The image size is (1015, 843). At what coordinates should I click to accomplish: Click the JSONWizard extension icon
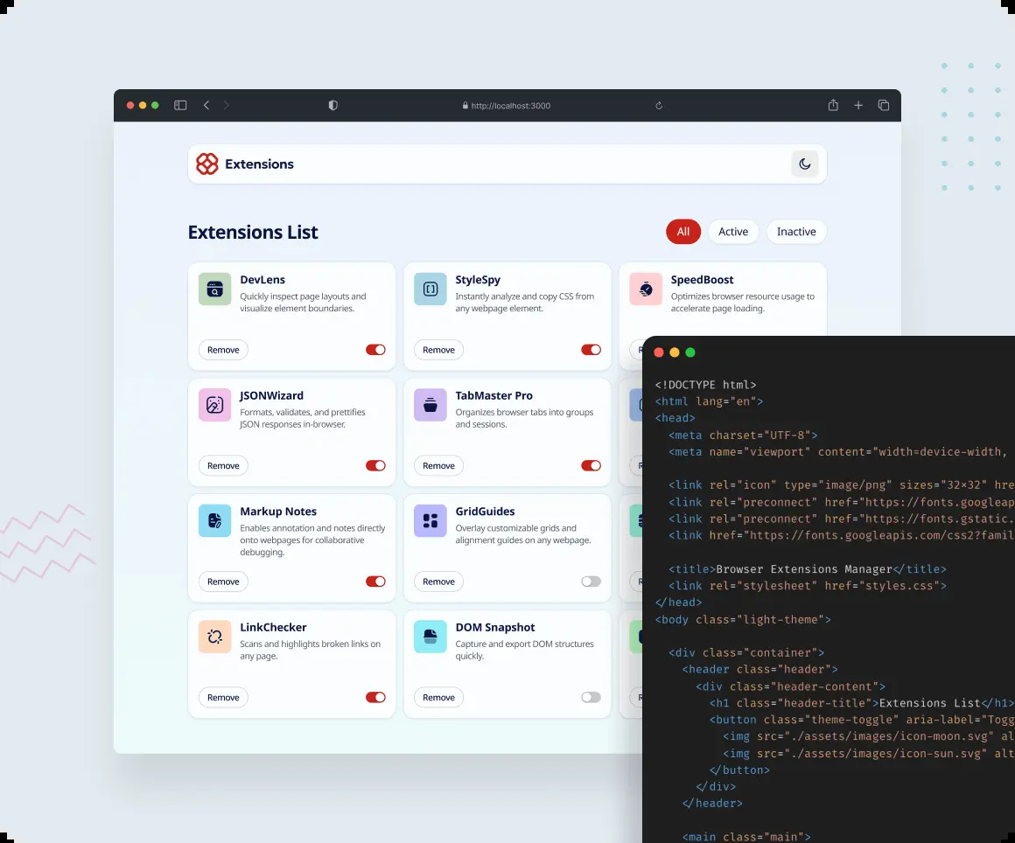pos(215,405)
